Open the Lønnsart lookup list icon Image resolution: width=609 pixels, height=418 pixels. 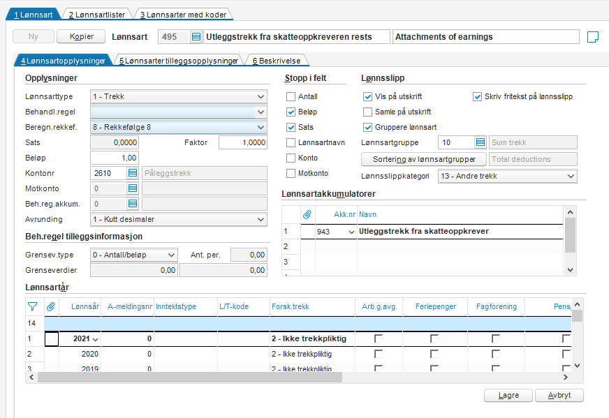pos(196,37)
